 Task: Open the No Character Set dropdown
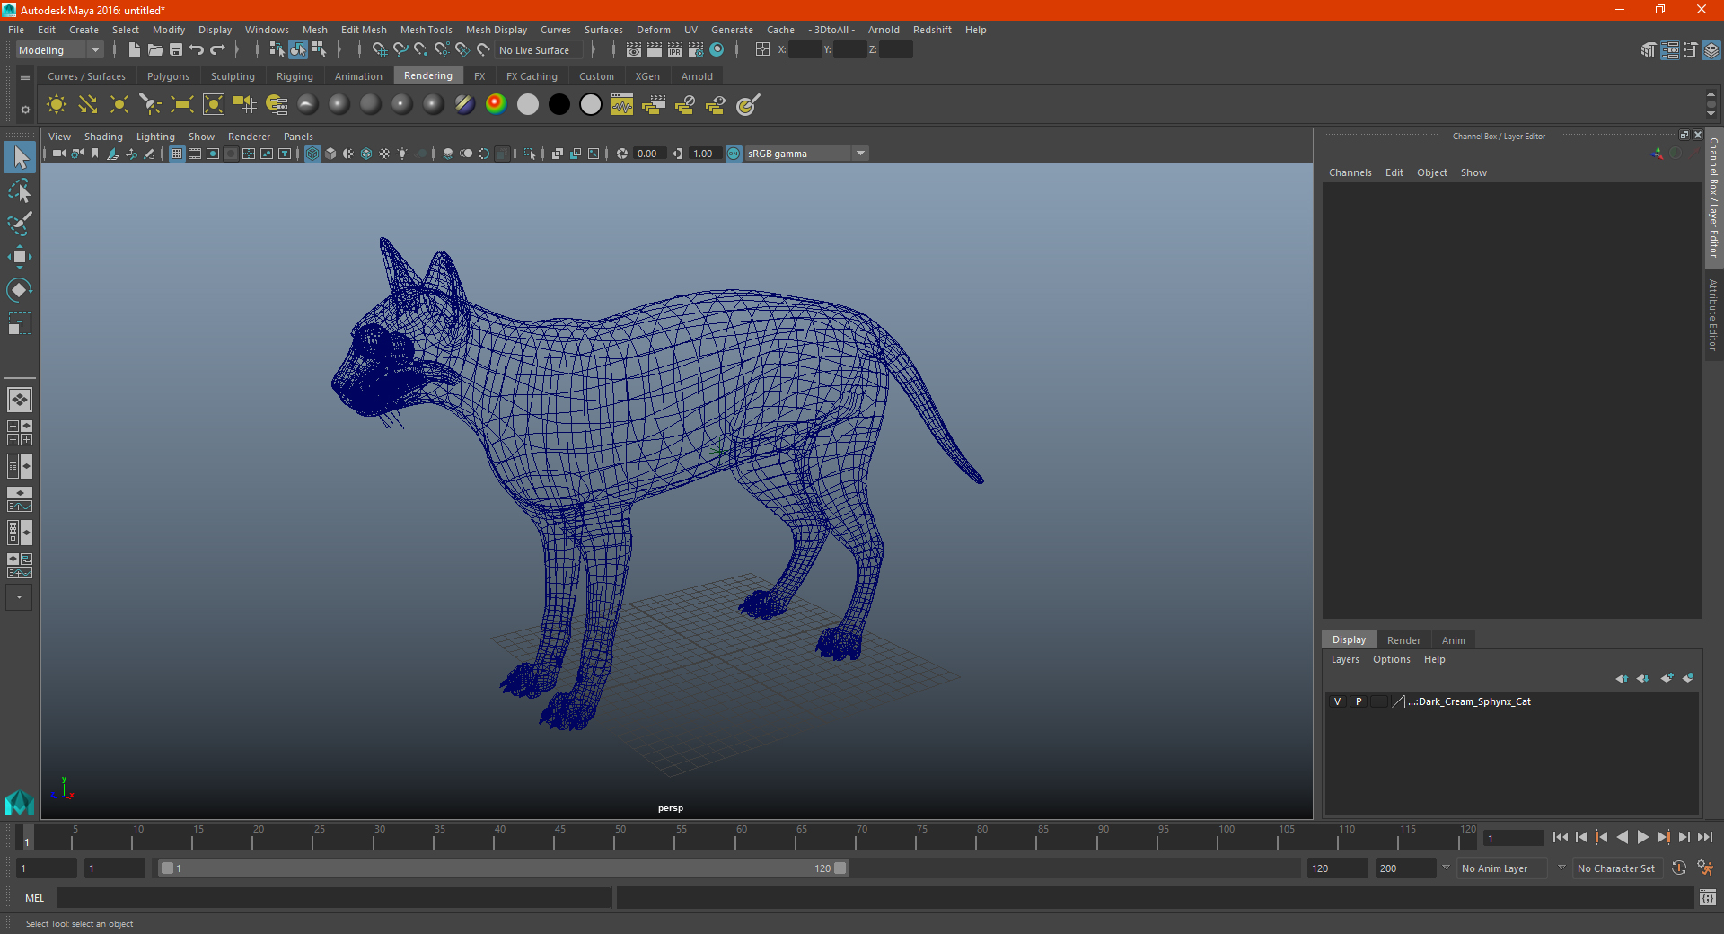[1616, 868]
